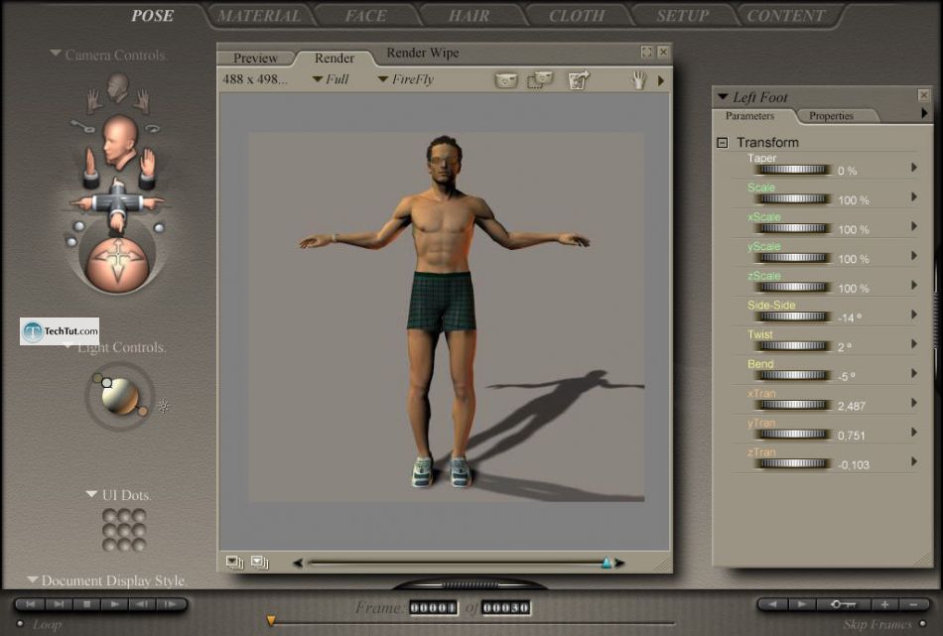This screenshot has height=636, width=943.
Task: Click the yTran value 0.751
Action: [x=851, y=436]
